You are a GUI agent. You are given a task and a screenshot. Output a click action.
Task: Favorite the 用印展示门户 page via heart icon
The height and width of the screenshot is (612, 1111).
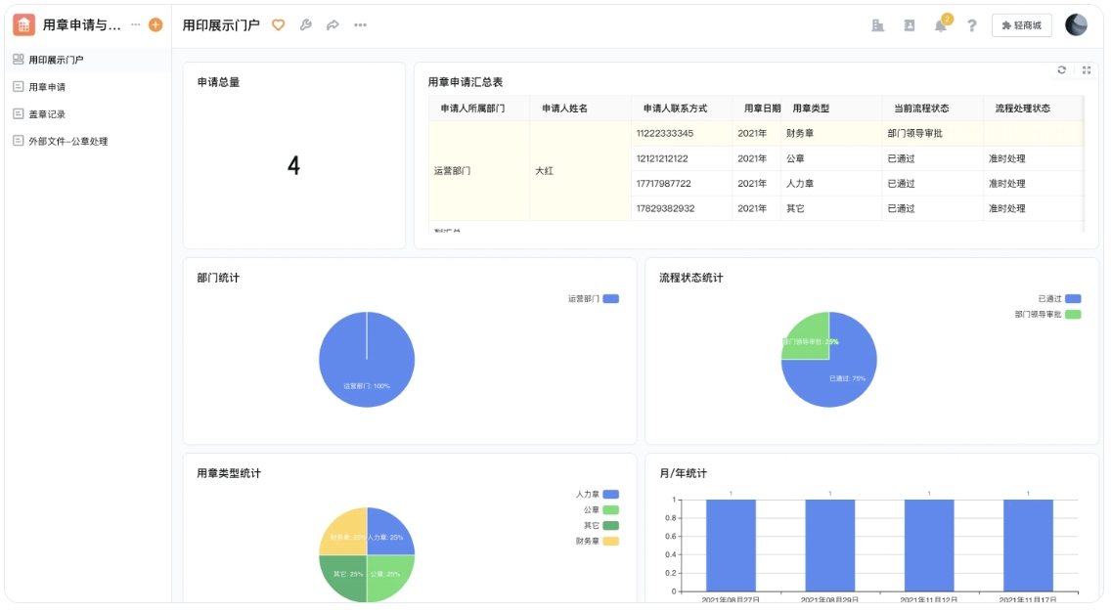pyautogui.click(x=278, y=24)
